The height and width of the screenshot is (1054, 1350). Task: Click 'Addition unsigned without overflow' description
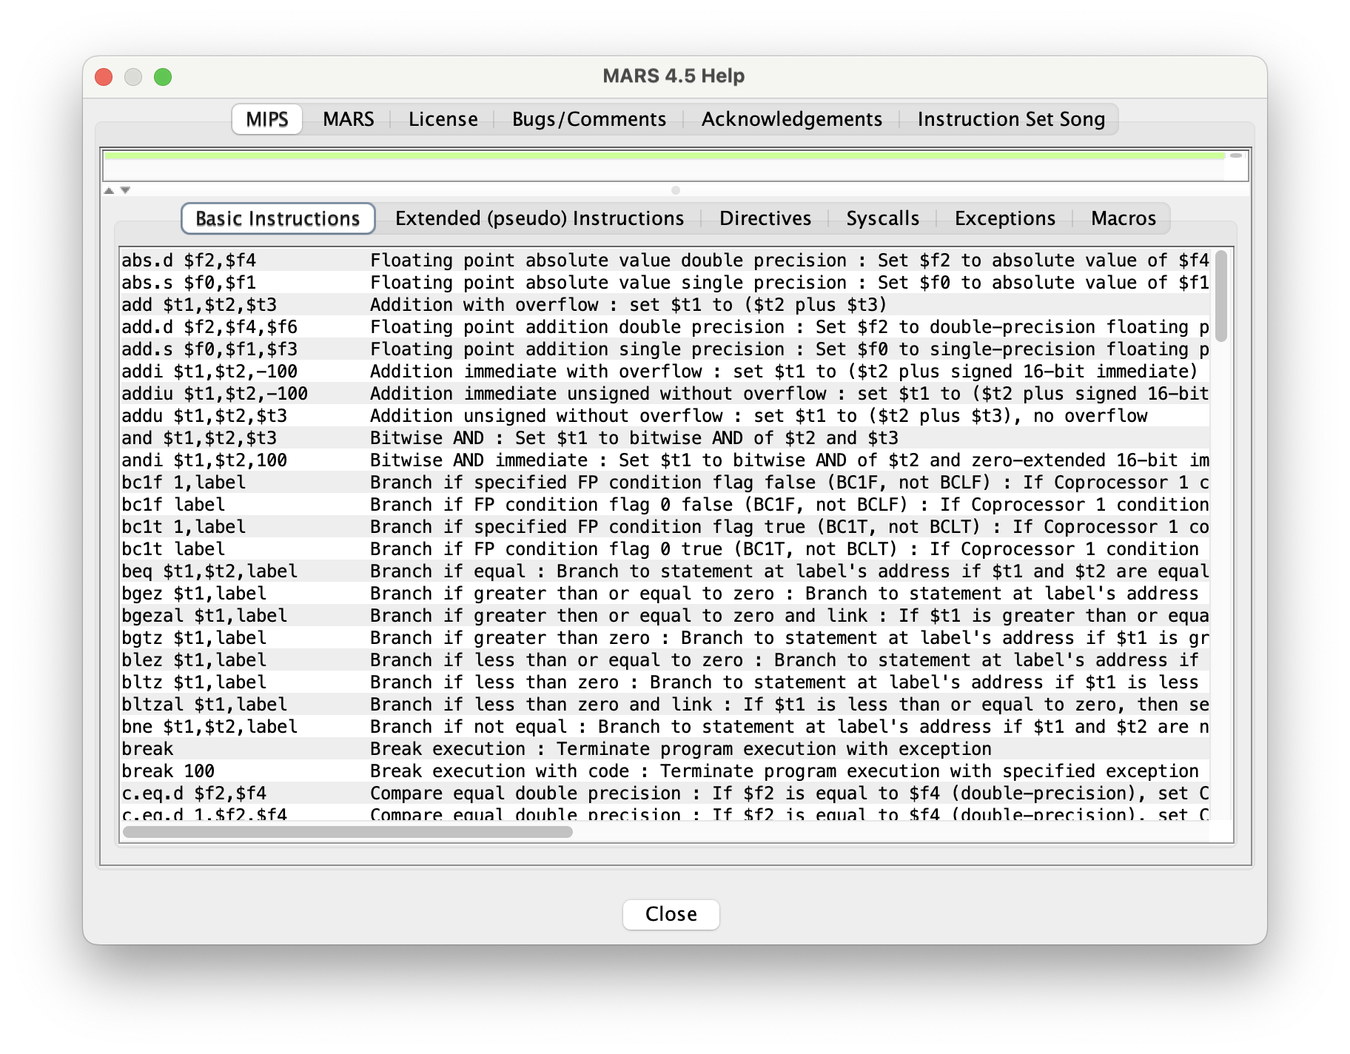click(x=546, y=416)
